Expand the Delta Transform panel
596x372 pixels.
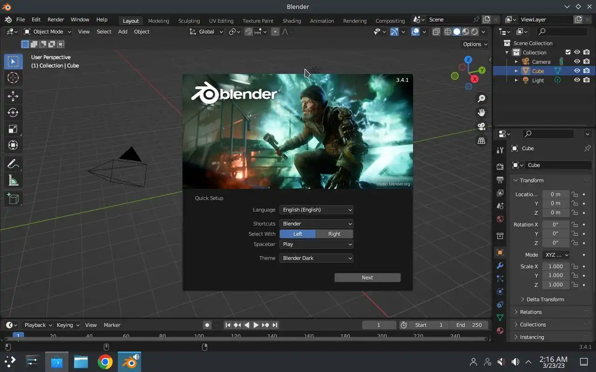545,299
